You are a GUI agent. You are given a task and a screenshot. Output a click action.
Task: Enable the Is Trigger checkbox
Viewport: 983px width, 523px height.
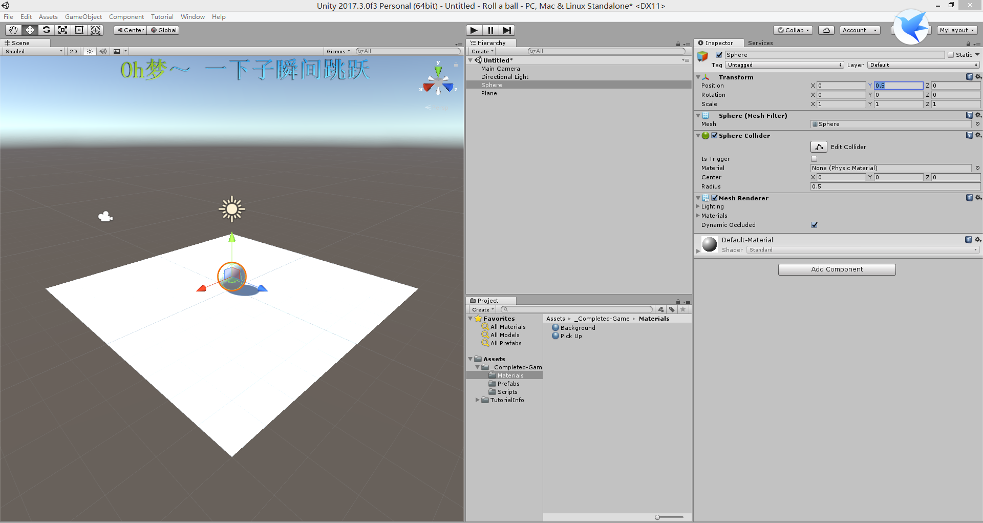814,159
